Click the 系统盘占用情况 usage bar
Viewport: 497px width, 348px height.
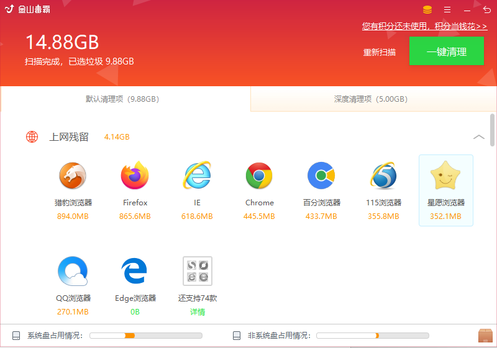[x=146, y=336]
